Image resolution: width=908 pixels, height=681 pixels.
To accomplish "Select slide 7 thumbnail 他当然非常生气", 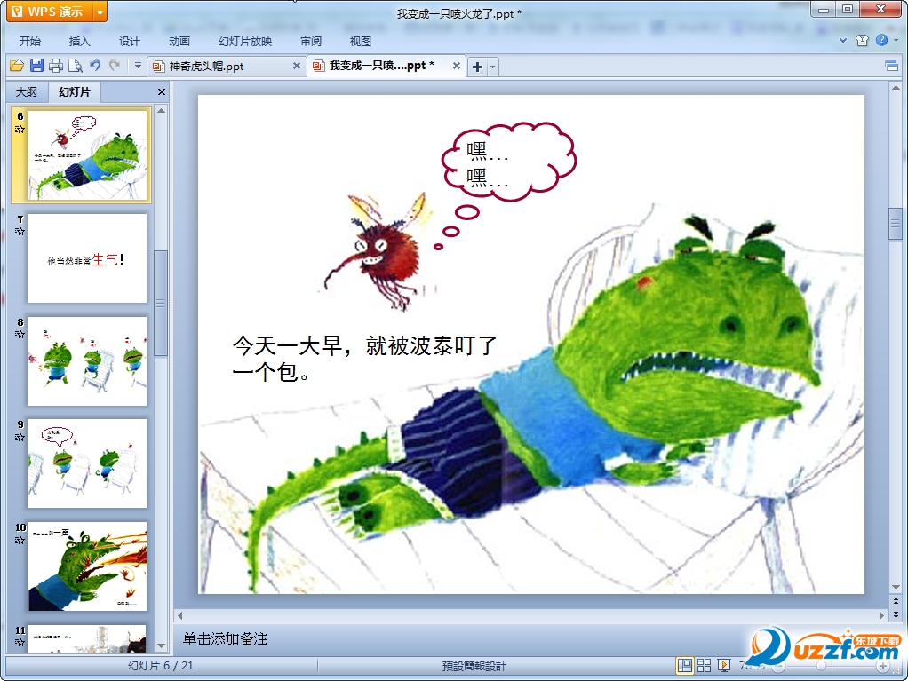I will pyautogui.click(x=87, y=258).
